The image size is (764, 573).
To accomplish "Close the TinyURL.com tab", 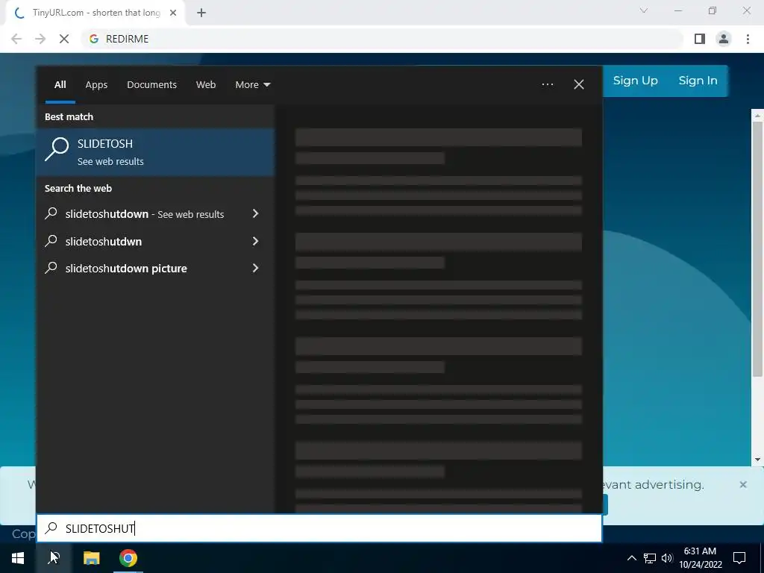I will point(173,13).
